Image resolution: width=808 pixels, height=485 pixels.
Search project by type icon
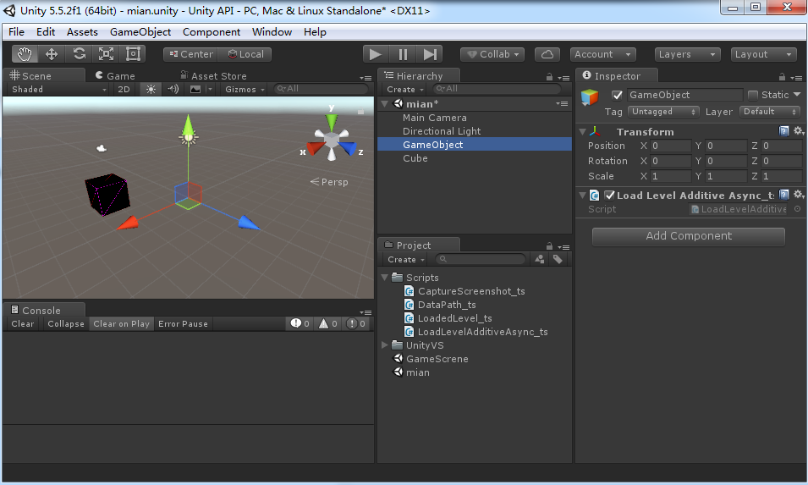(x=540, y=259)
